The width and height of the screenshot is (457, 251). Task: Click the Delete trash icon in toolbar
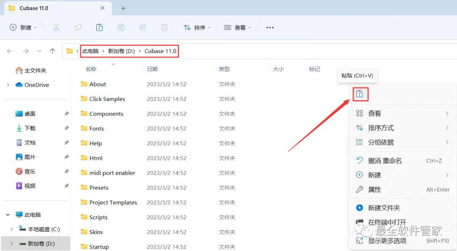point(164,28)
